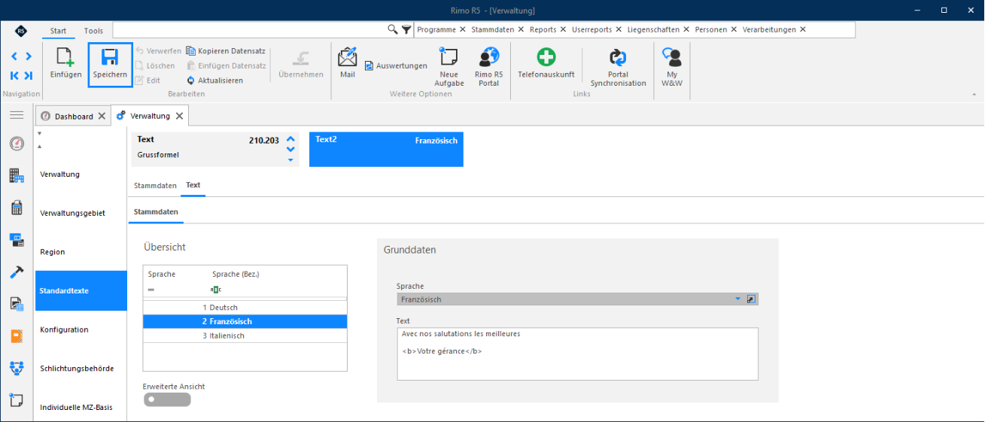Screen dimensions: 985x422
Task: Click down chevron in Text record card
Action: [x=290, y=149]
